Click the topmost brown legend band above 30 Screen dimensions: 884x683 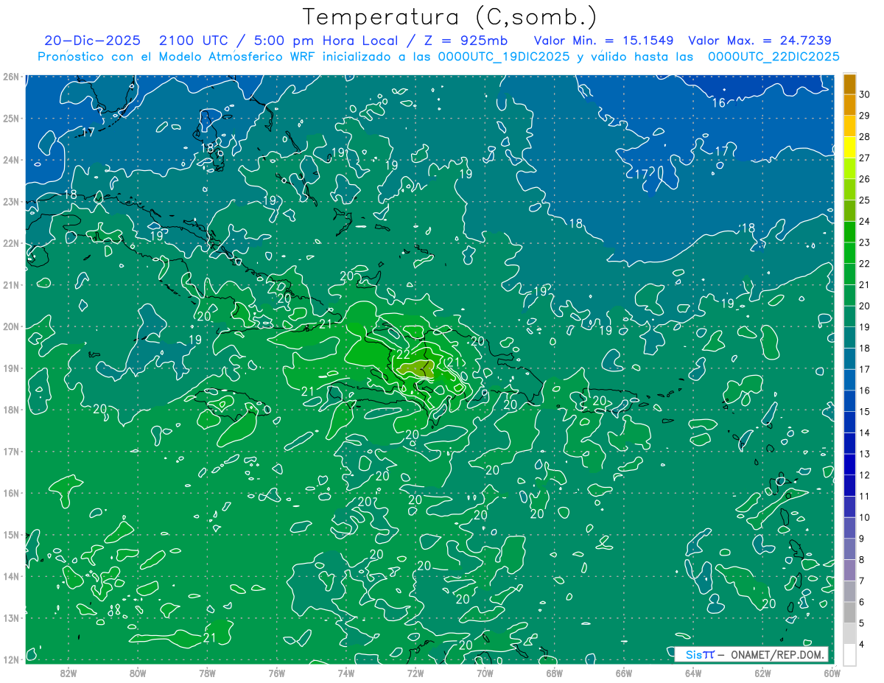click(x=850, y=84)
